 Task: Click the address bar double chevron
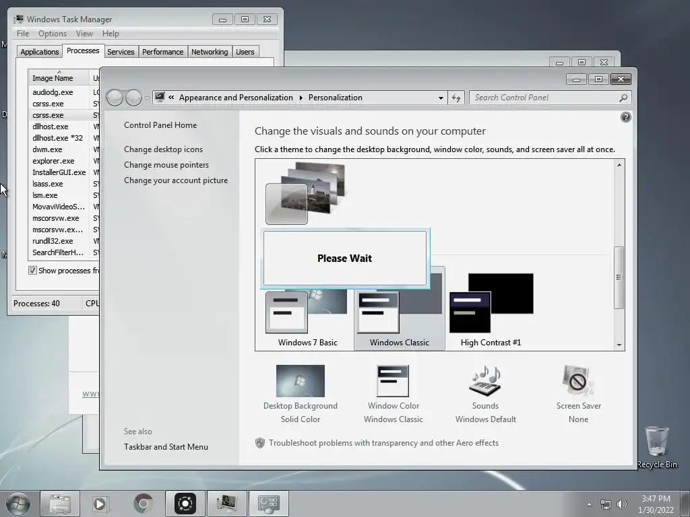click(171, 97)
